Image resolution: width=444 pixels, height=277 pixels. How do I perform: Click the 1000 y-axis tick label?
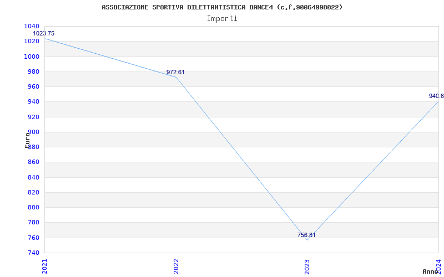click(x=32, y=57)
